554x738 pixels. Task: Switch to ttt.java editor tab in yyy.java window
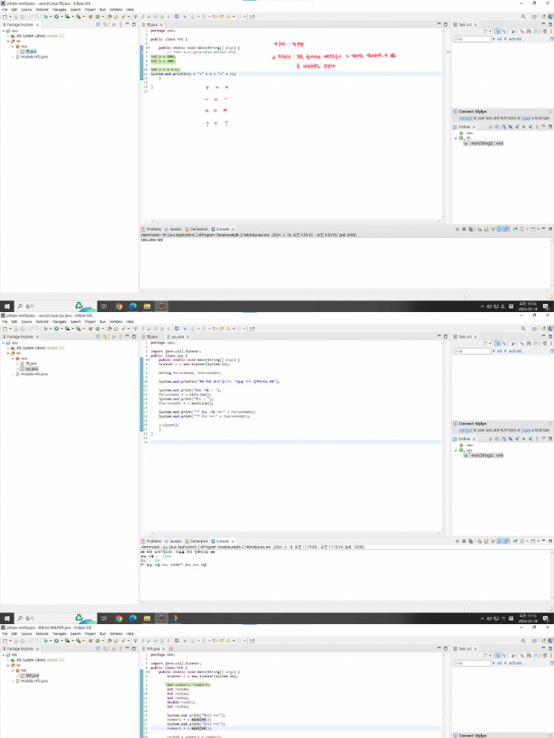[x=151, y=337]
